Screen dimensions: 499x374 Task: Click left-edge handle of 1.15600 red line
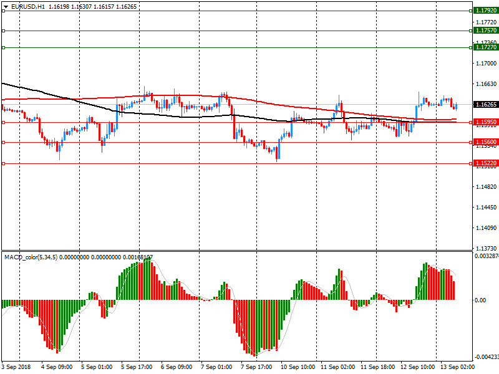(3, 143)
